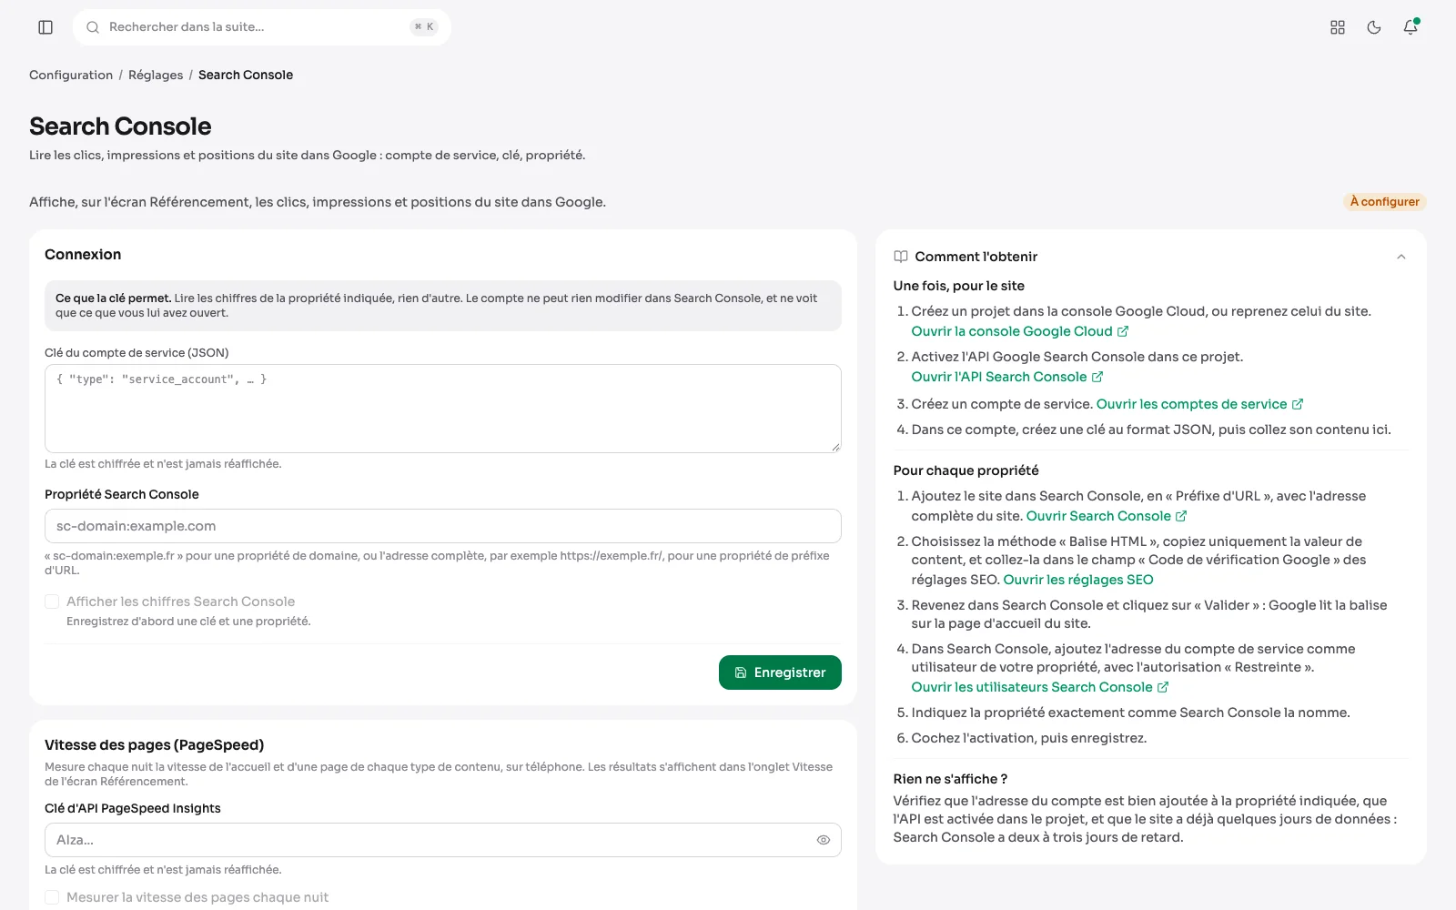Click the Connexion section heading
The image size is (1456, 910).
tap(83, 255)
